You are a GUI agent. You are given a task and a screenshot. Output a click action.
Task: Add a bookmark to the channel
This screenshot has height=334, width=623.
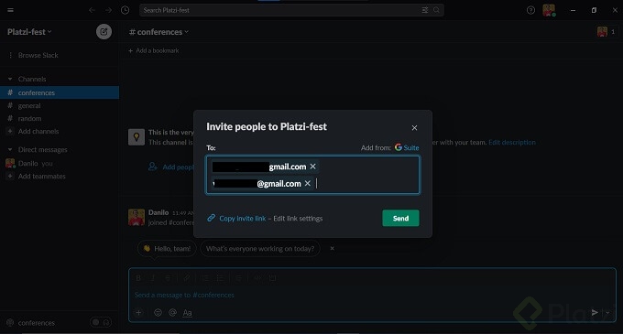pyautogui.click(x=154, y=50)
